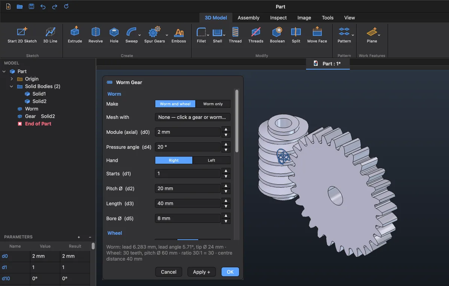Click the Worm Gear dialog scrollbar
The height and width of the screenshot is (286, 449).
coord(237,121)
